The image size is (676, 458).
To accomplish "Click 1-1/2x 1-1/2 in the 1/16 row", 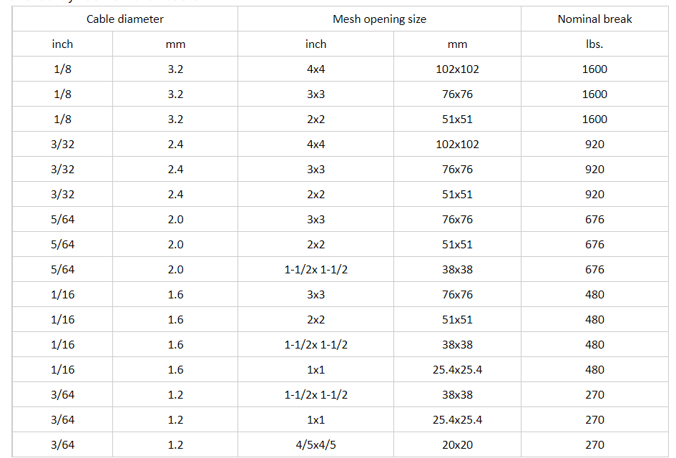I will click(x=315, y=345).
